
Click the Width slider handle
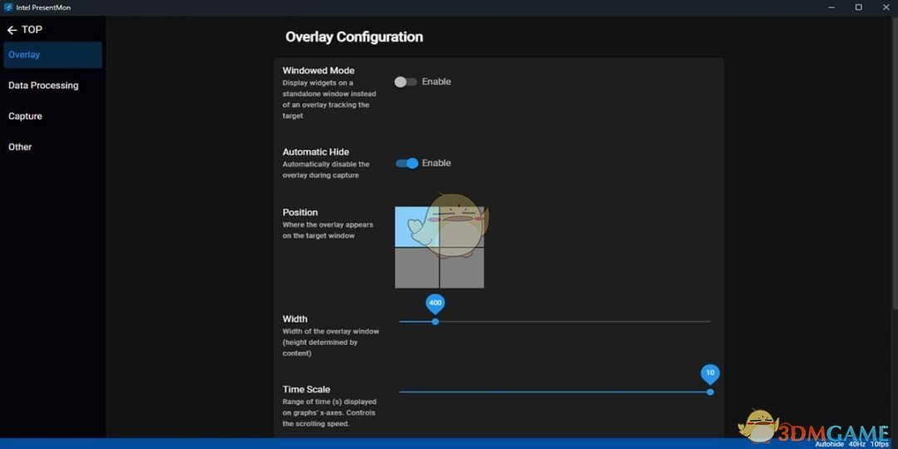pyautogui.click(x=435, y=322)
